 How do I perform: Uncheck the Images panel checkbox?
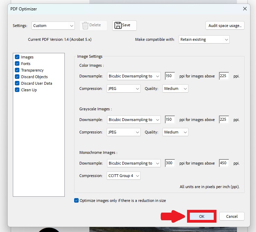(x=17, y=57)
